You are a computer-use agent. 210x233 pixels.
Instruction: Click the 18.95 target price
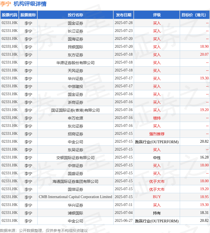coord(204,197)
